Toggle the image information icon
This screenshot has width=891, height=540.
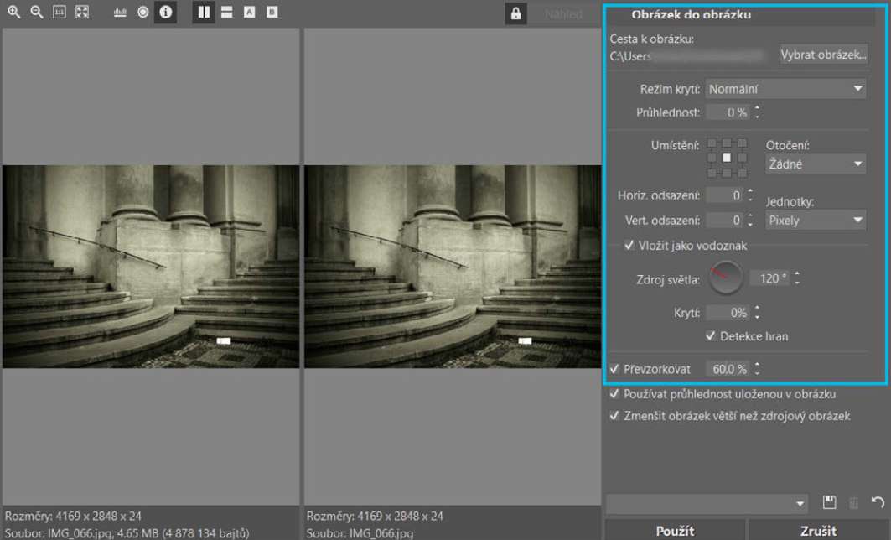pyautogui.click(x=165, y=13)
